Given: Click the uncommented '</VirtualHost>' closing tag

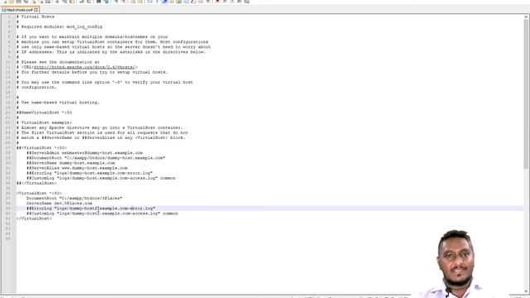Looking at the screenshot, I should click(x=34, y=219).
